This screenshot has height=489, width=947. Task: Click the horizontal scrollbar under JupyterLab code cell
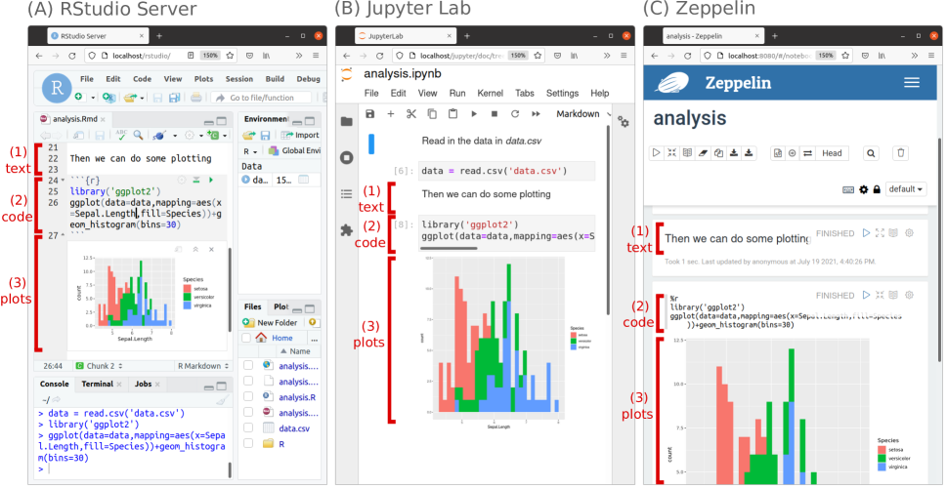(x=450, y=247)
